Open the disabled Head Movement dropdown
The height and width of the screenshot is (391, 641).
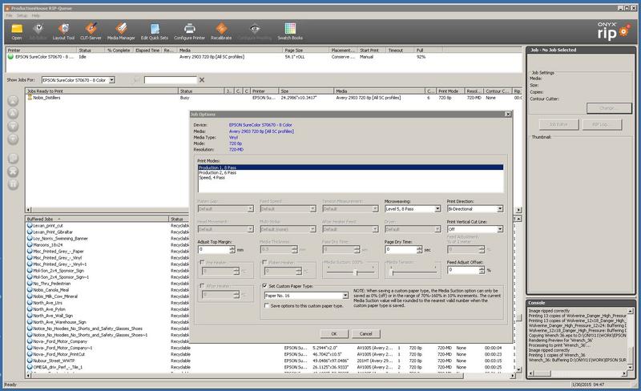coord(251,229)
